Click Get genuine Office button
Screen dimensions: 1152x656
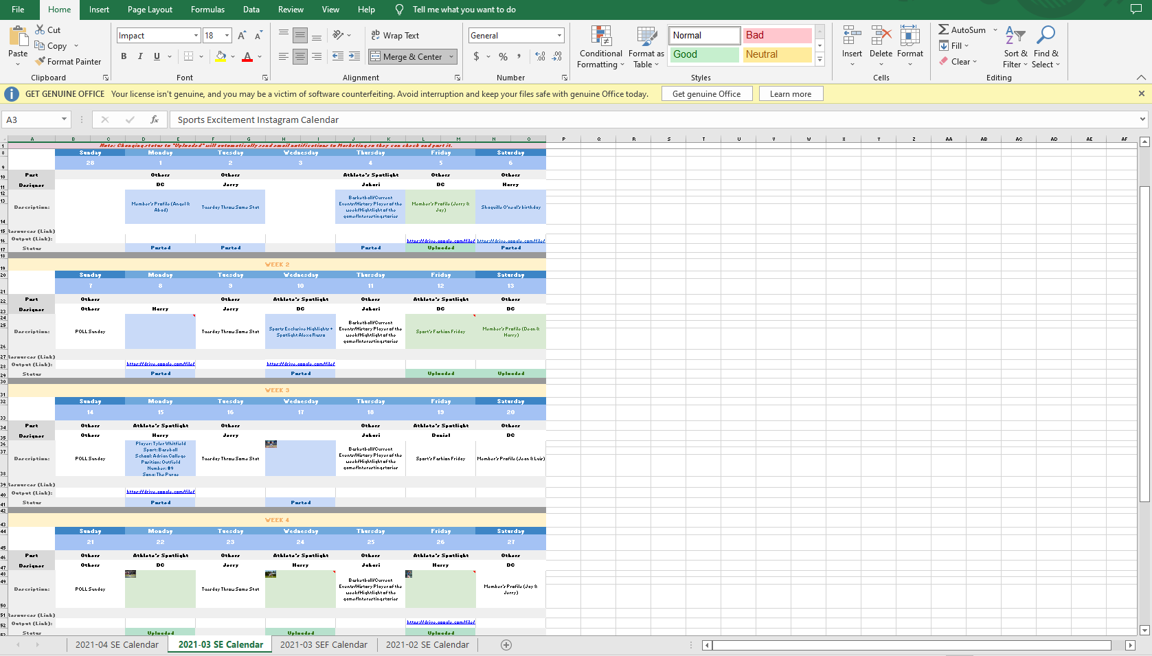pos(707,94)
